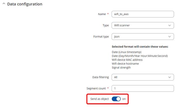Viewport: 186px width, 107px height.
Task: Open the Type dropdown showing Wifi scanner
Action: click(x=143, y=25)
